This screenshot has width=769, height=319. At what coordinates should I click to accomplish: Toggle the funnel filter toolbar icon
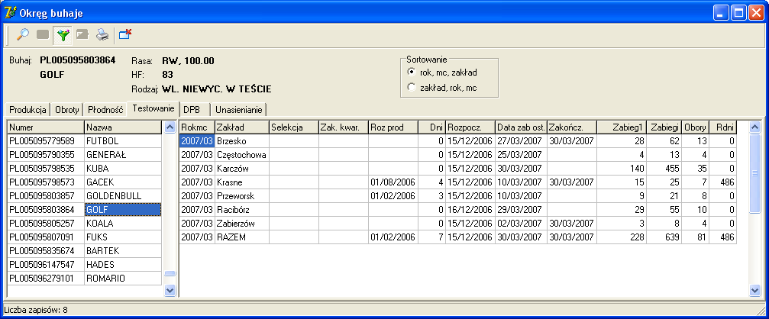(63, 35)
